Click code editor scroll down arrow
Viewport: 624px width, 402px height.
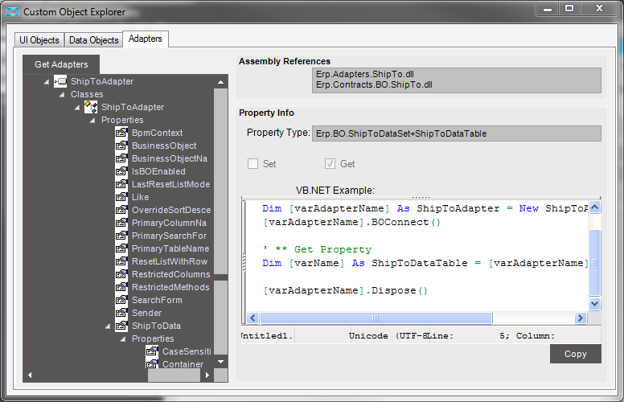[594, 304]
